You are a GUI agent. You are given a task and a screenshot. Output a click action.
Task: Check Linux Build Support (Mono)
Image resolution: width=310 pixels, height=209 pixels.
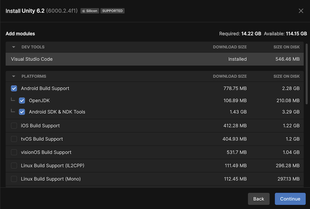click(14, 179)
